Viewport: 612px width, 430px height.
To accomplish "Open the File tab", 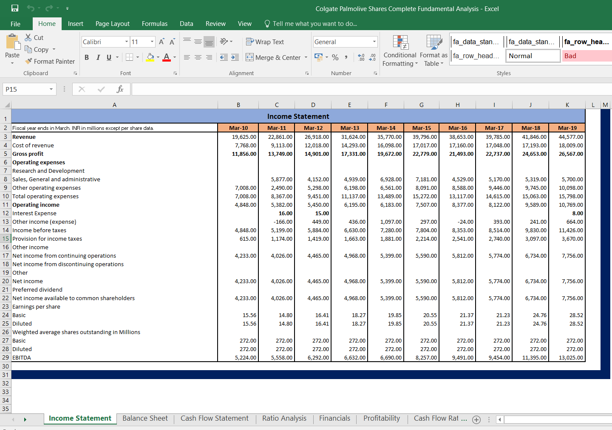I will pos(15,24).
